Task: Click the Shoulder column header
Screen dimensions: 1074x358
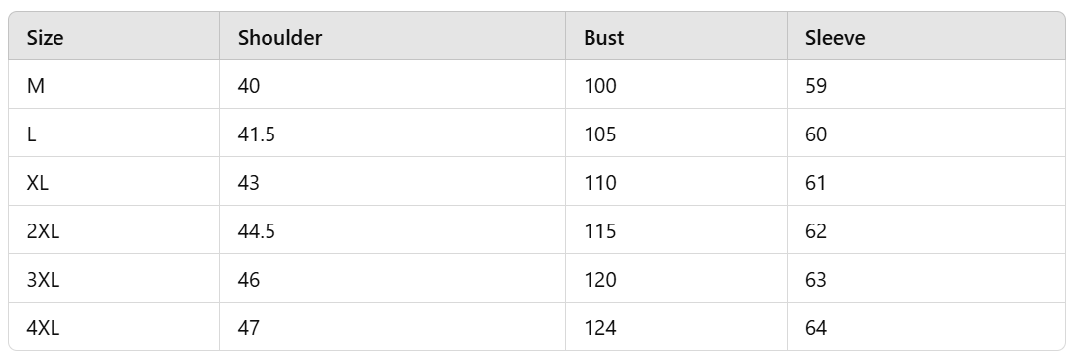Action: (x=392, y=37)
